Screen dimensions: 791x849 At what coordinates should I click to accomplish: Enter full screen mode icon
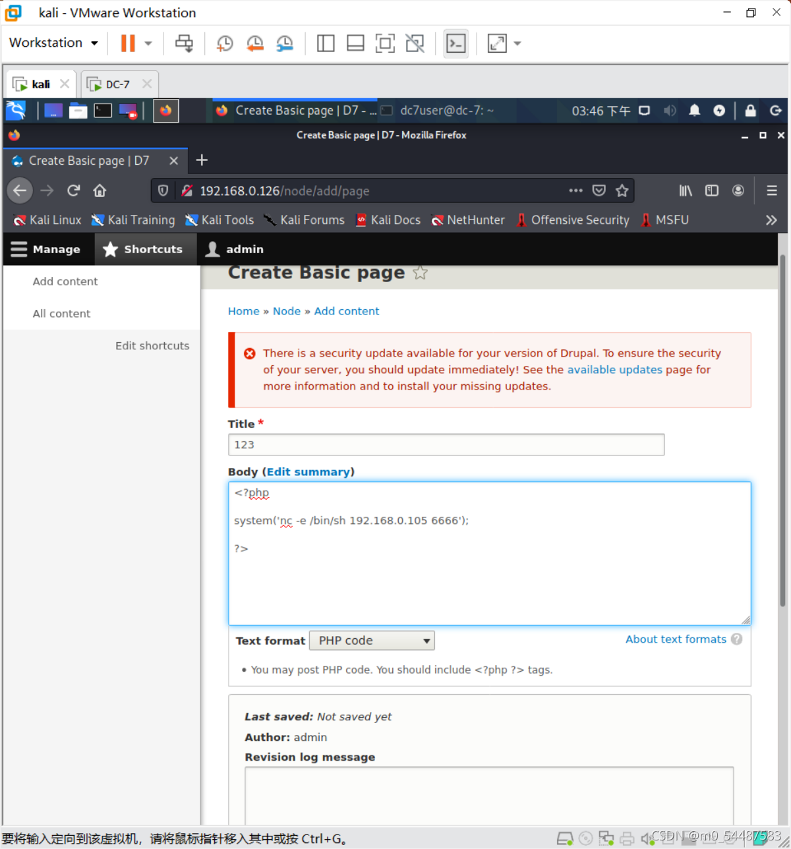(385, 44)
